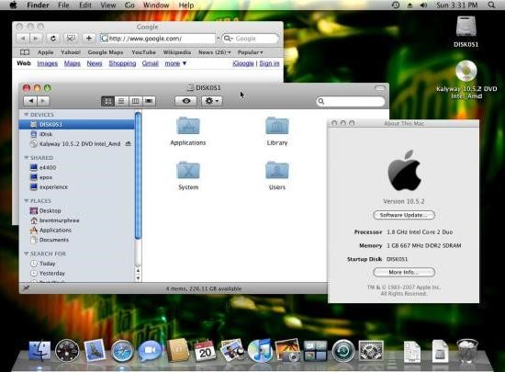Viewport: 505px width, 372px height.
Task: Click the Safari address bar
Action: (x=157, y=39)
